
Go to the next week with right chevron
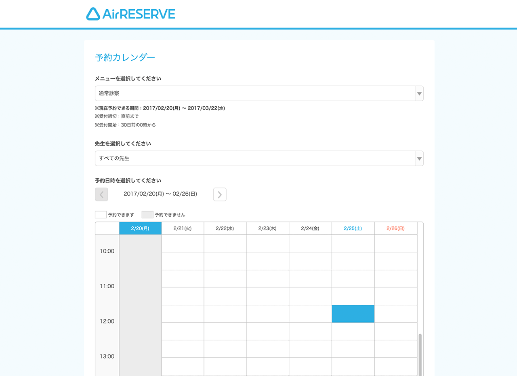220,194
